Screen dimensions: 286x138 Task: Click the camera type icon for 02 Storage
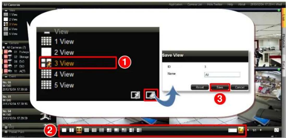10,57
